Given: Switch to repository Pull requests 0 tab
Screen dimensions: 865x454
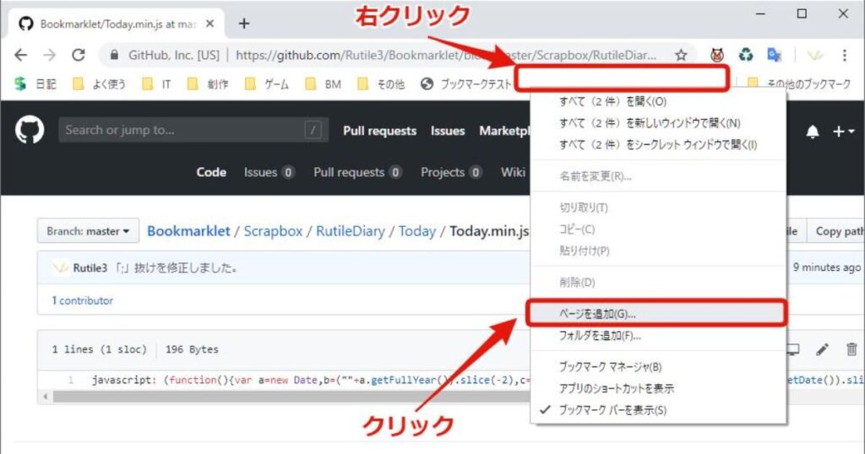Looking at the screenshot, I should pos(357,172).
